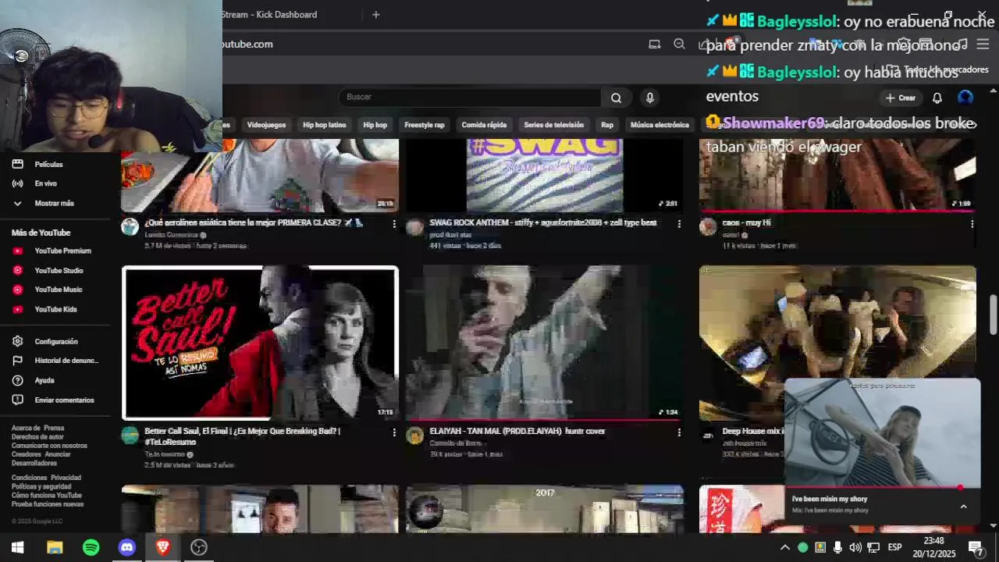This screenshot has width=999, height=562.
Task: Open ELAIYAH - TAN MAL video thumbnail
Action: 545,343
